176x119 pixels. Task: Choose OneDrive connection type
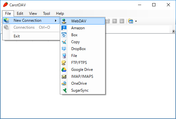[83, 83]
